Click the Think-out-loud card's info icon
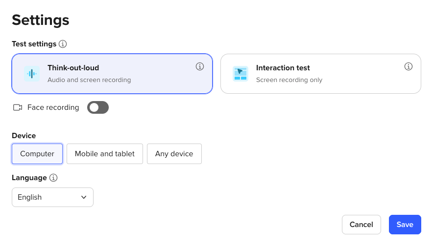The height and width of the screenshot is (249, 433). (200, 66)
